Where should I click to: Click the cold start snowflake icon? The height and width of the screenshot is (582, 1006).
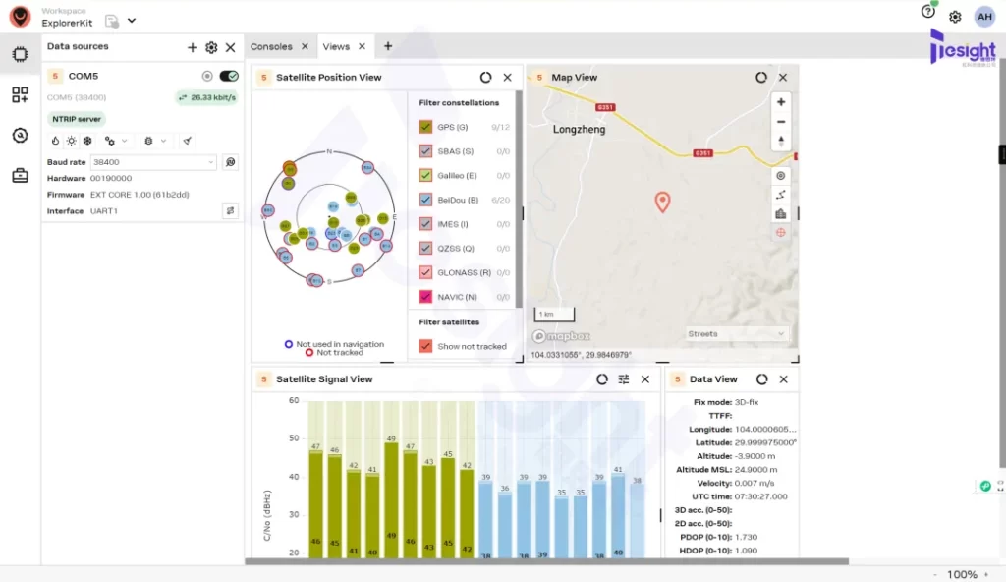pos(86,141)
